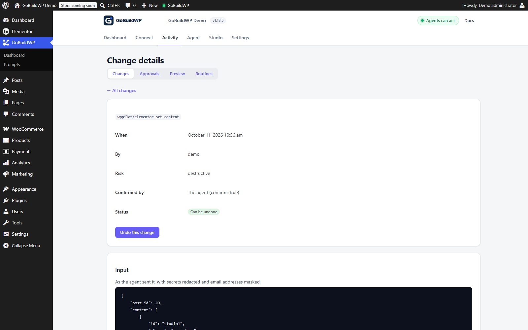The image size is (528, 330).
Task: Select the Approvals sub-tab
Action: (149, 74)
